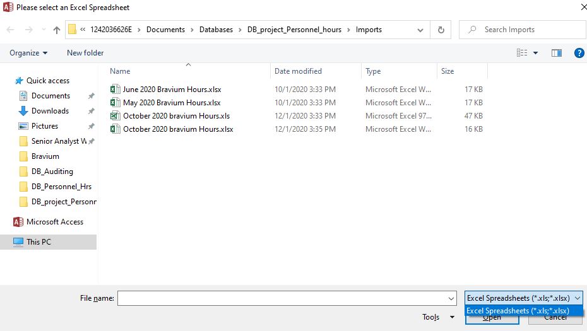The height and width of the screenshot is (331, 587).
Task: Click Access icon in the title bar
Action: point(8,7)
